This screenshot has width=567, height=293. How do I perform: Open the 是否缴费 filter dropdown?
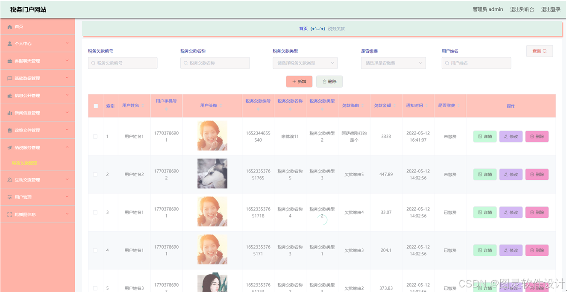coord(393,63)
